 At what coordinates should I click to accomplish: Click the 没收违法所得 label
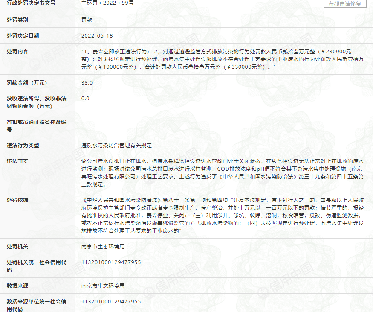tap(36, 102)
